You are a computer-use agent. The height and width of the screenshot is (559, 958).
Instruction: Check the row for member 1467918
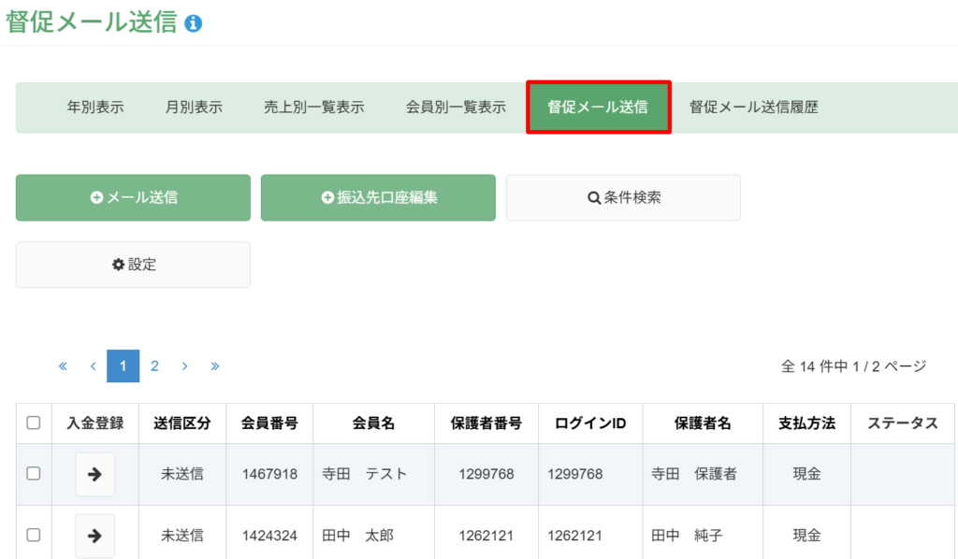(34, 474)
